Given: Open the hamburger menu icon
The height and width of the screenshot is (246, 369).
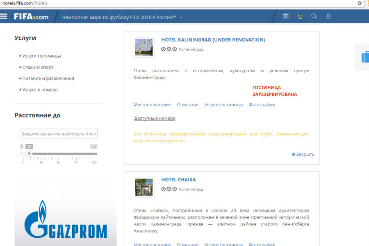Looking at the screenshot, I should pyautogui.click(x=4, y=16).
